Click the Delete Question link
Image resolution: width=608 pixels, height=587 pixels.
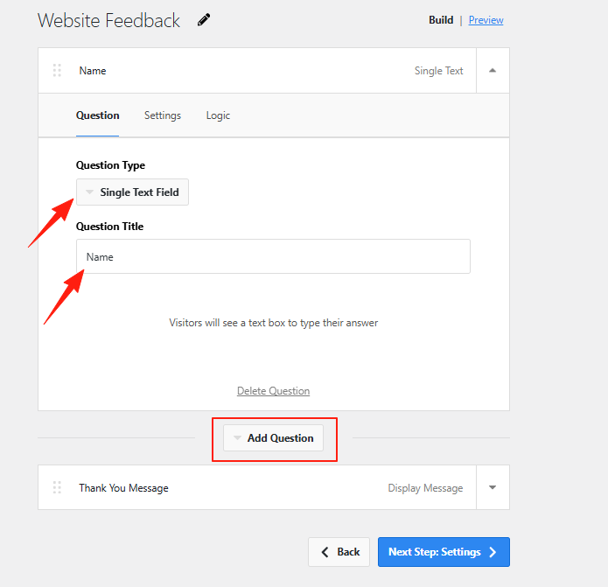point(273,391)
